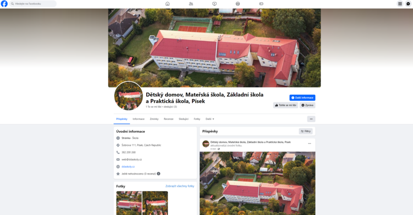Expand the Další tab dropdown

[x=209, y=119]
